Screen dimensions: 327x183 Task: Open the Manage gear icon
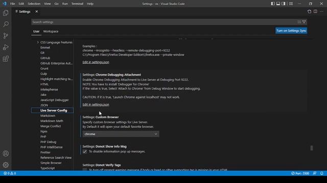6,165
